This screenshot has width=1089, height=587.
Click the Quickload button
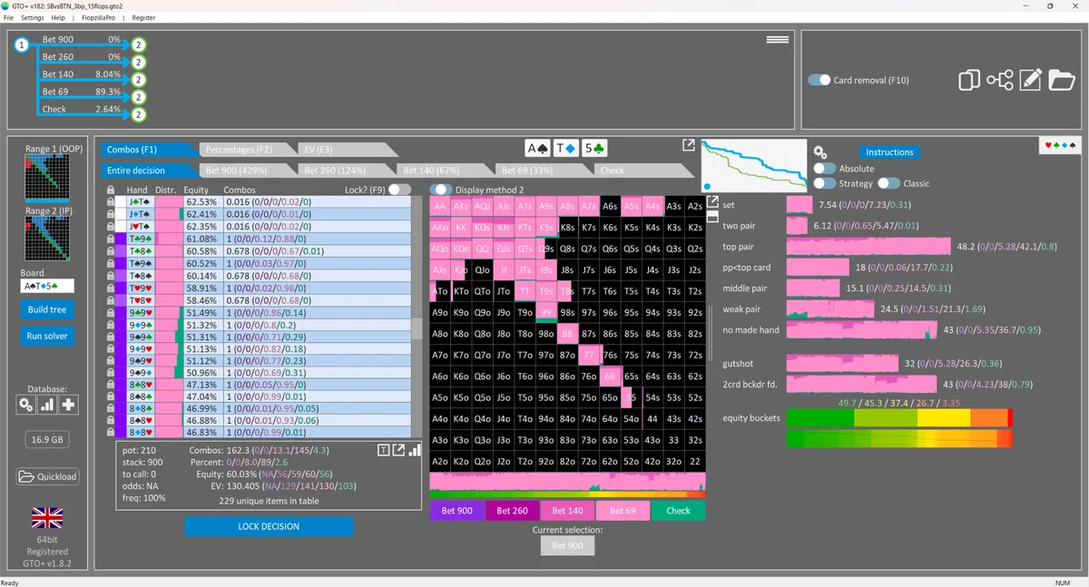[x=47, y=476]
